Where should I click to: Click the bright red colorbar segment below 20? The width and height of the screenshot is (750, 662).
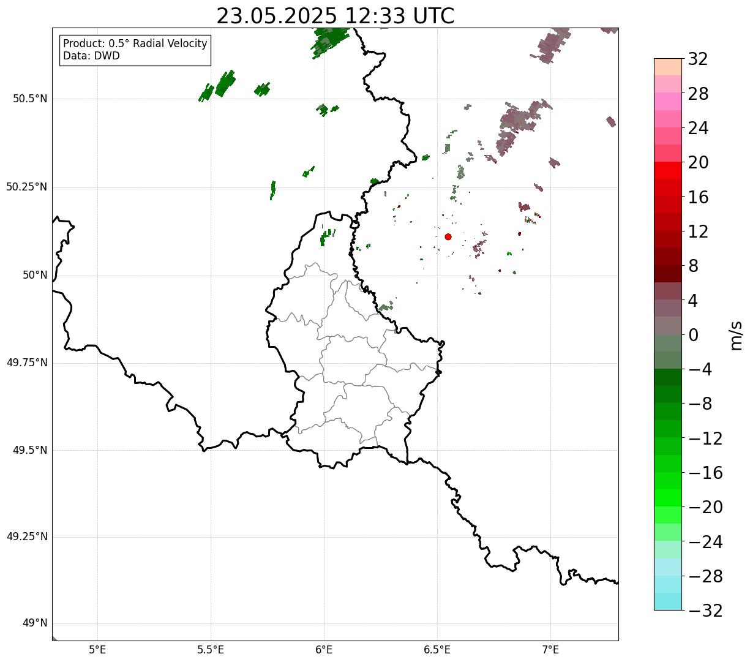[x=668, y=170]
